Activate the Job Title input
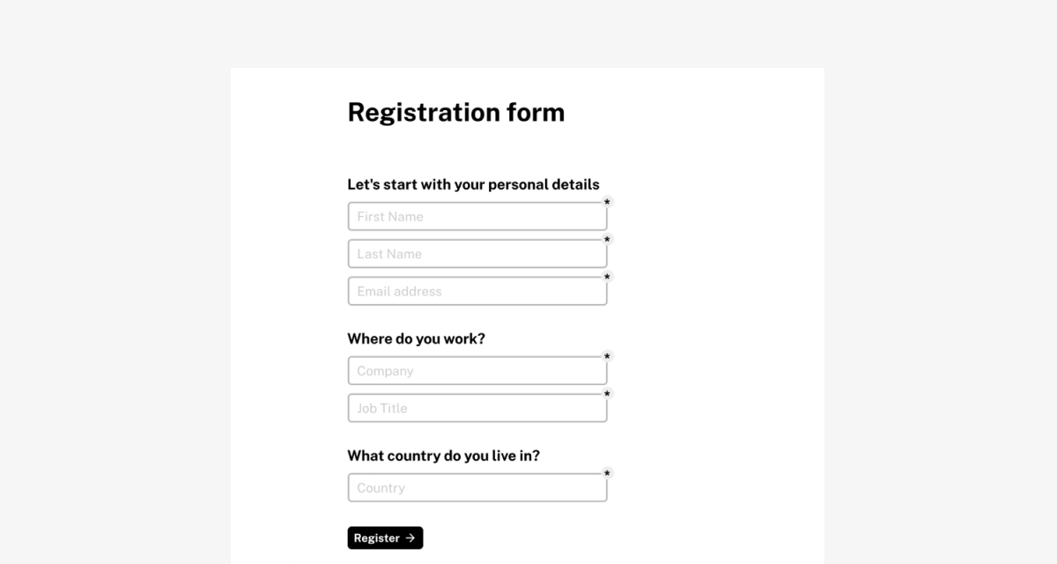 477,408
